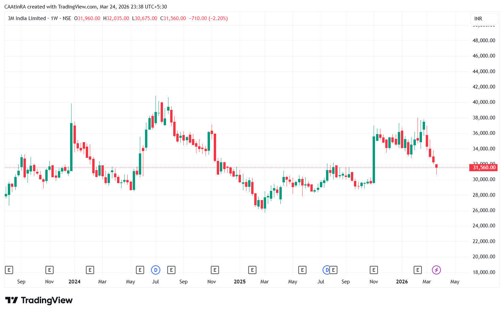Click the 2024 year label on time axis
This screenshot has width=504, height=313.
tap(75, 282)
